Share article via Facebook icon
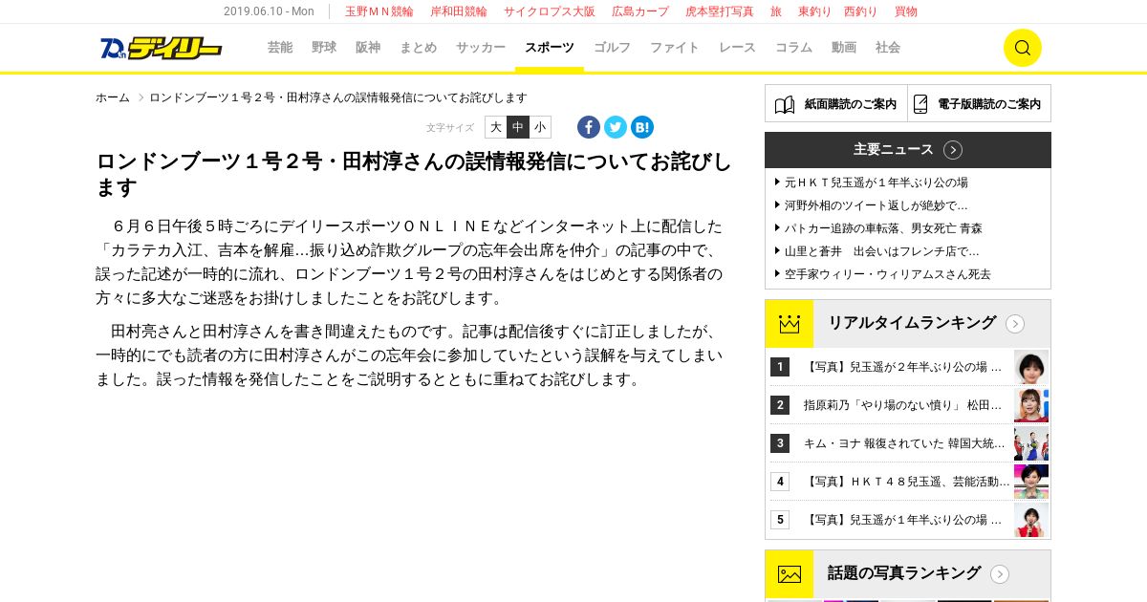Image resolution: width=1147 pixels, height=602 pixels. point(589,127)
